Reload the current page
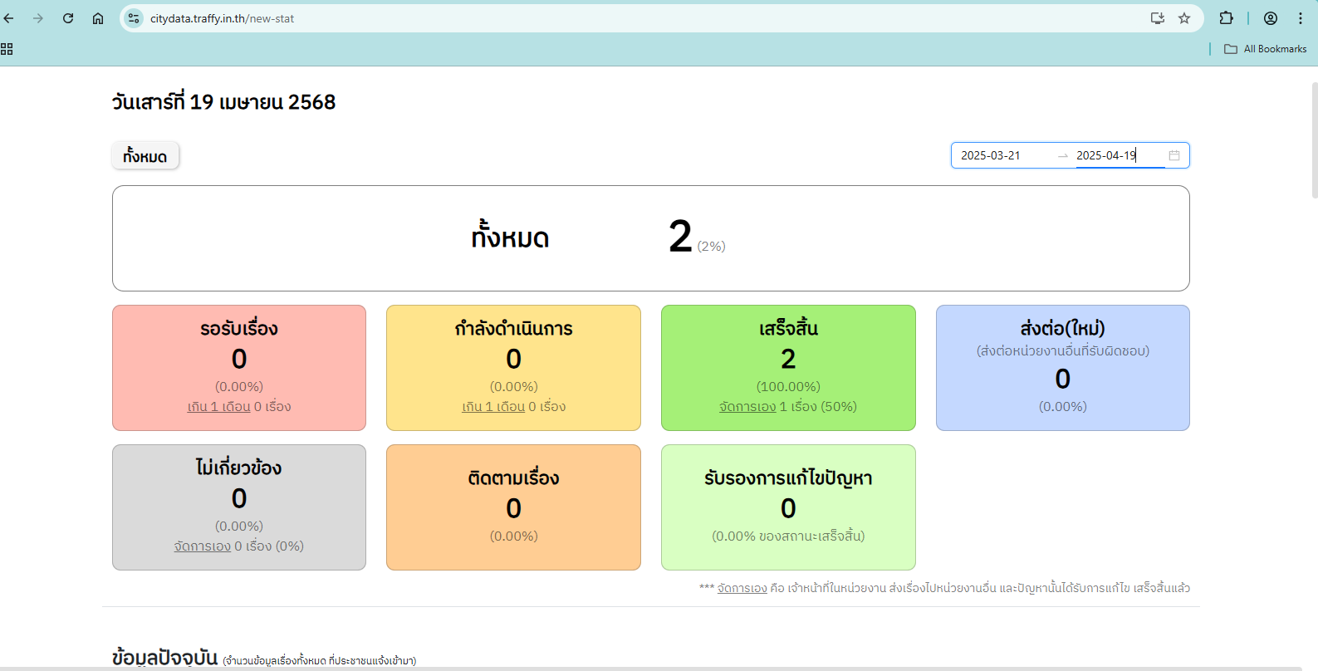Screen dimensions: 1318x671 pos(68,18)
